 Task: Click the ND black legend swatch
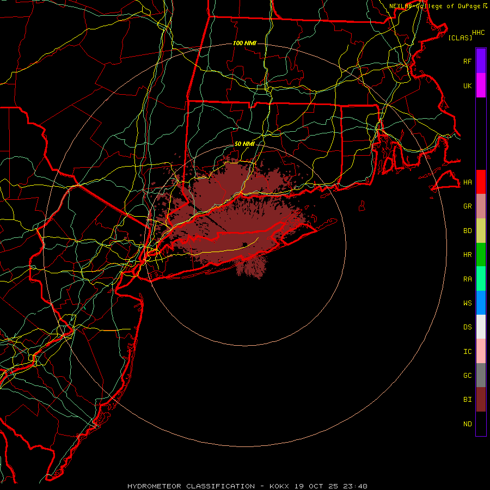coord(481,424)
